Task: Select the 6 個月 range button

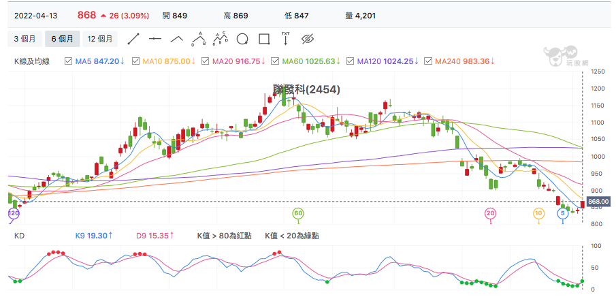Action: coord(63,39)
